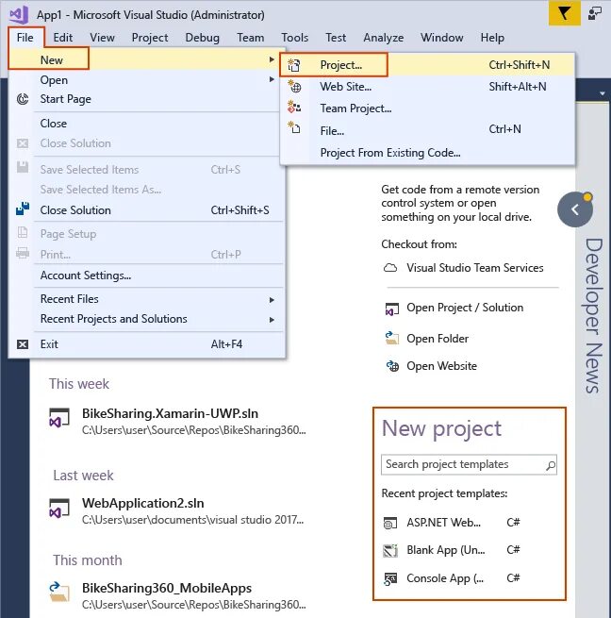
Task: Open the Test menu
Action: point(336,38)
